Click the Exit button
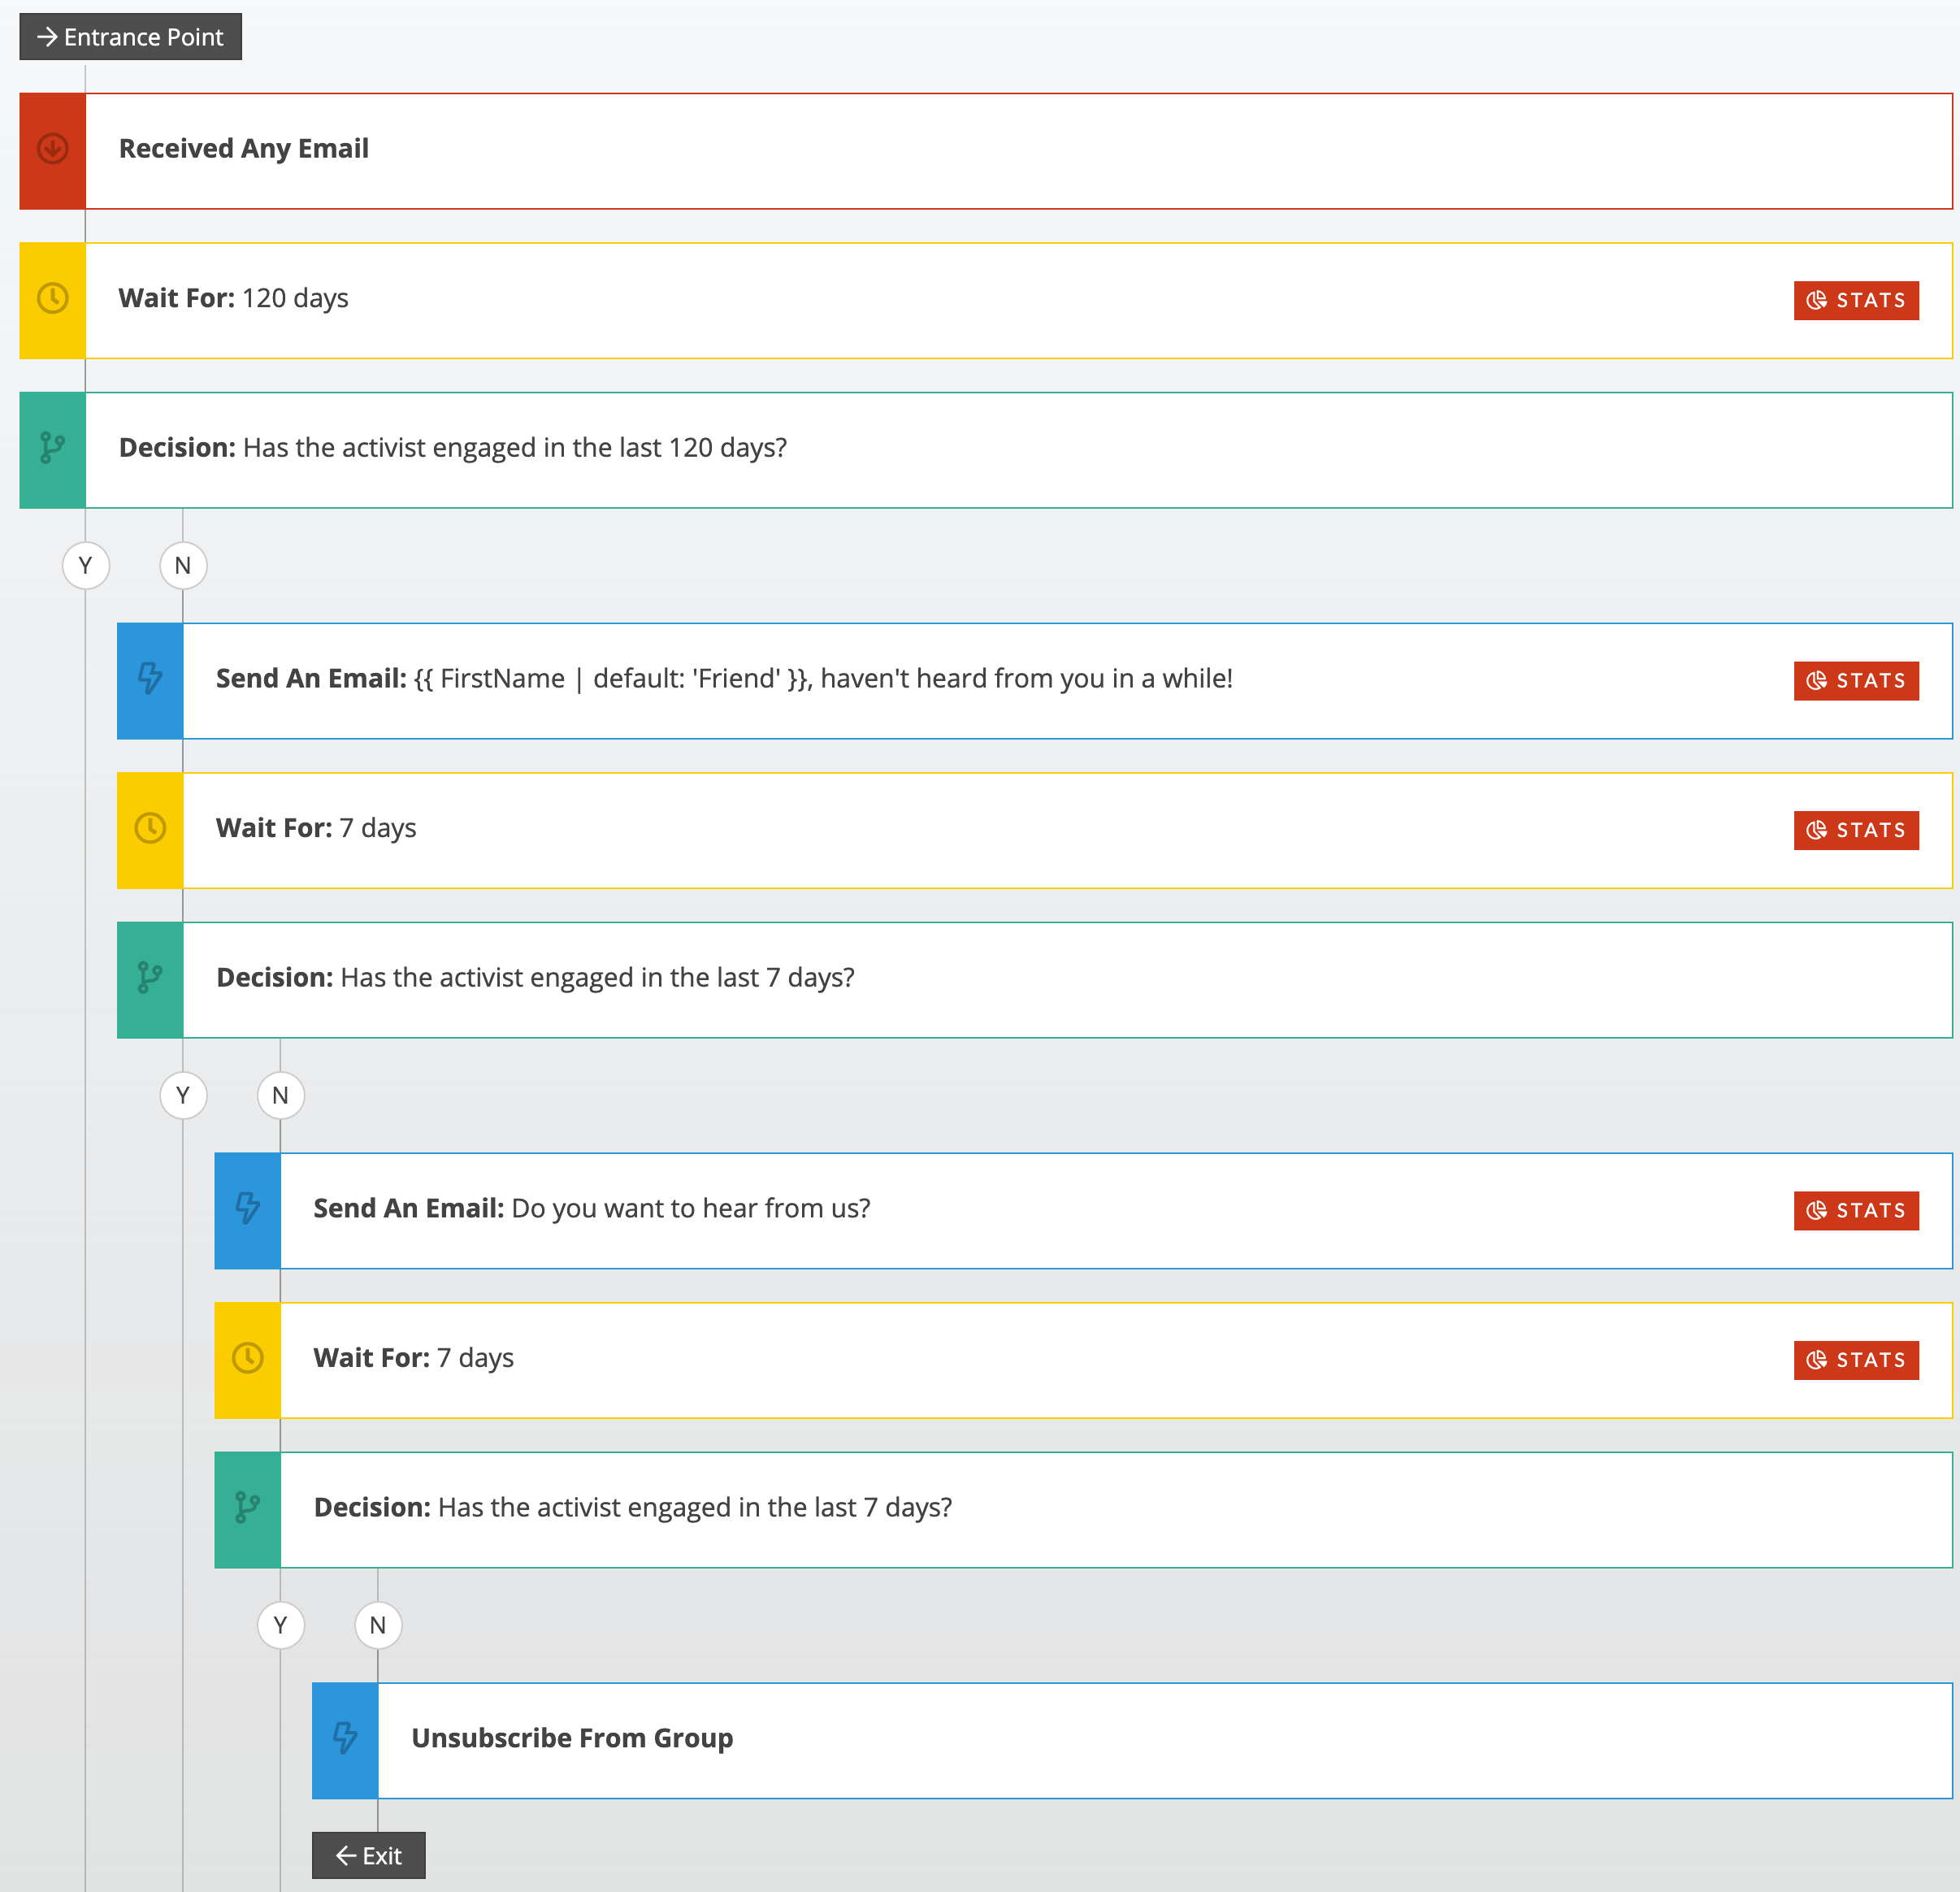Viewport: 1960px width, 1892px height. pos(369,1856)
